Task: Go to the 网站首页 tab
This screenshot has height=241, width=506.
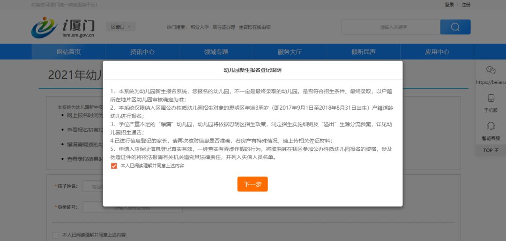Action: pyautogui.click(x=68, y=52)
